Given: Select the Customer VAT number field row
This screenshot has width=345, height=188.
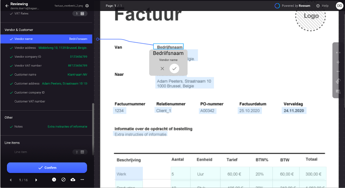Looking at the screenshot, I should click(46, 101).
